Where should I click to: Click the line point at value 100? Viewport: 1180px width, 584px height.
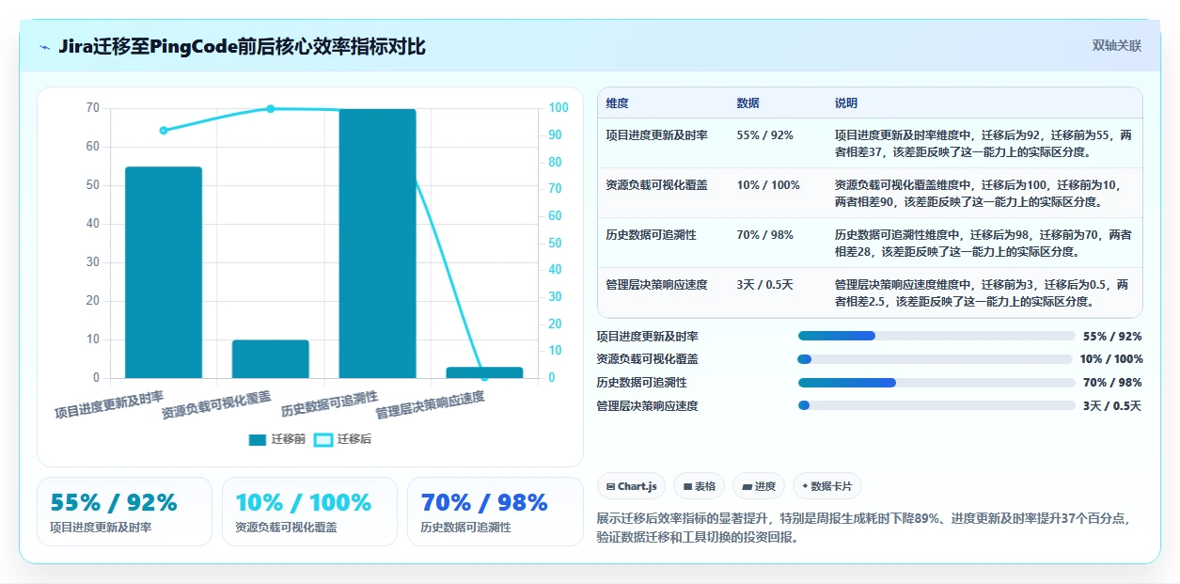coord(271,109)
